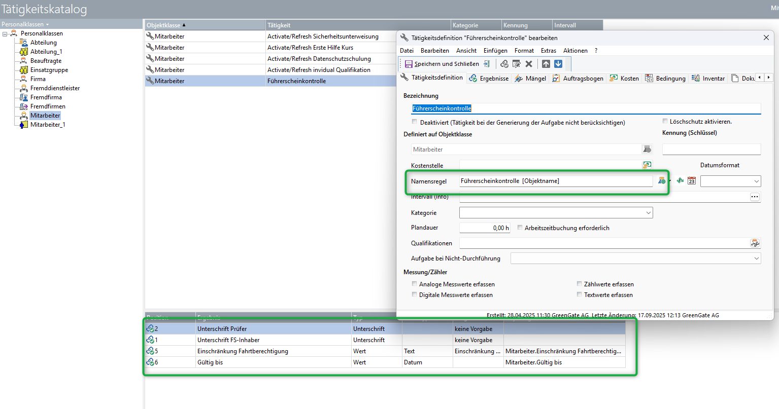Select Fremddienstleister in the tree

[x=55, y=88]
